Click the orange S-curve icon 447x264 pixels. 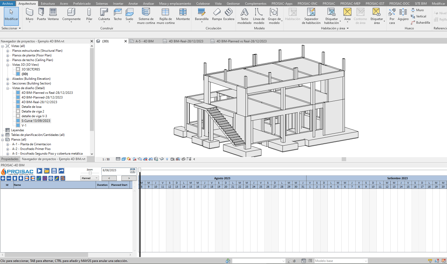tap(63, 178)
